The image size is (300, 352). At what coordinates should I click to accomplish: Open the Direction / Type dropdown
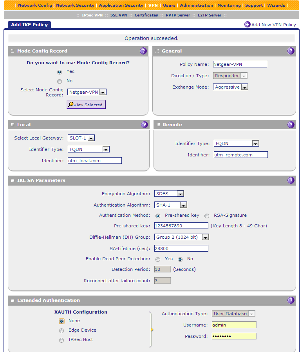click(x=230, y=76)
